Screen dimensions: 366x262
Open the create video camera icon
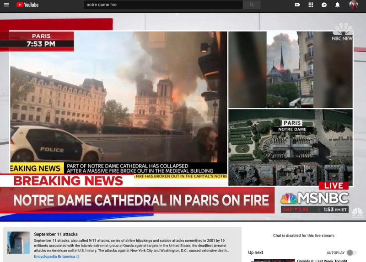tap(297, 5)
